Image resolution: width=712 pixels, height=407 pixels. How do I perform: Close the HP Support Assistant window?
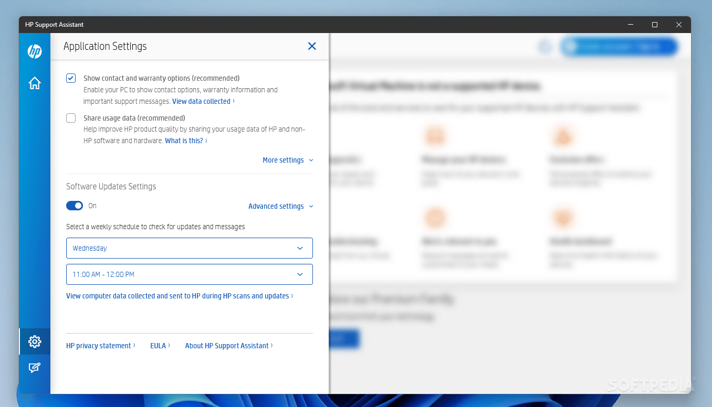[679, 25]
